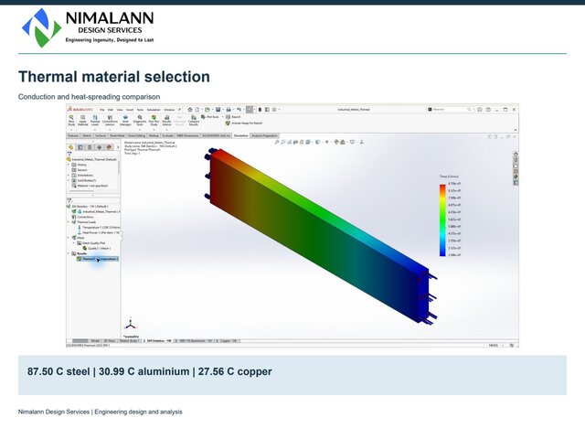
Task: Collapse the Thermal Loads node
Action: (69, 222)
